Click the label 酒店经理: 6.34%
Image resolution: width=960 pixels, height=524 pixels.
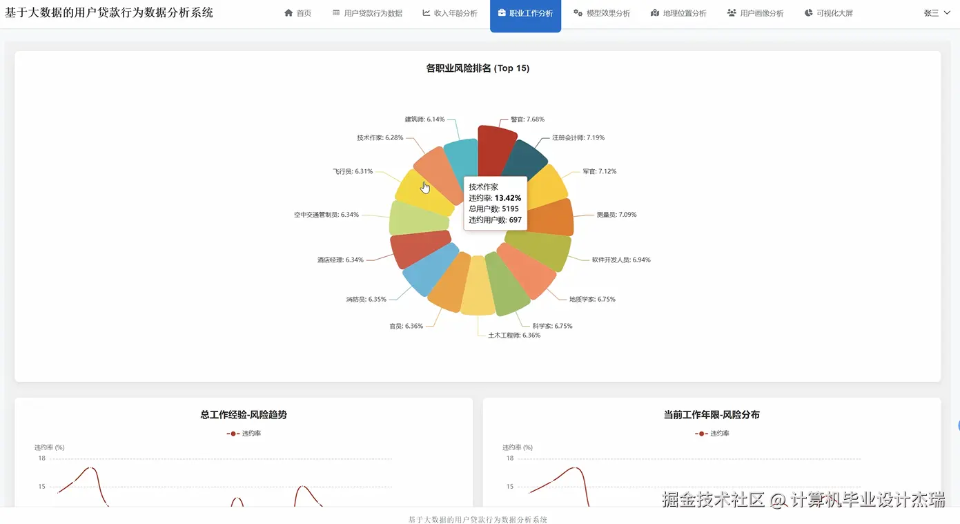click(x=340, y=260)
